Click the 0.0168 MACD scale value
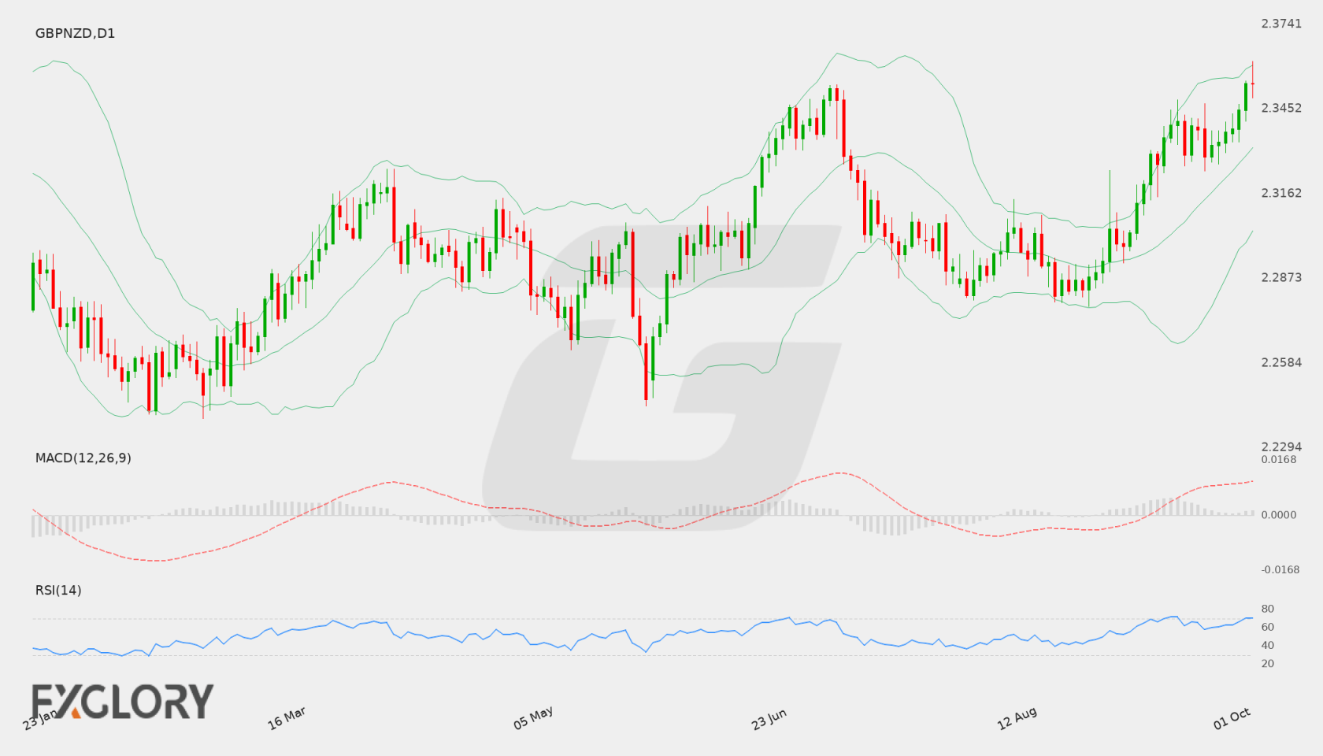Image resolution: width=1323 pixels, height=756 pixels. pos(1279,459)
